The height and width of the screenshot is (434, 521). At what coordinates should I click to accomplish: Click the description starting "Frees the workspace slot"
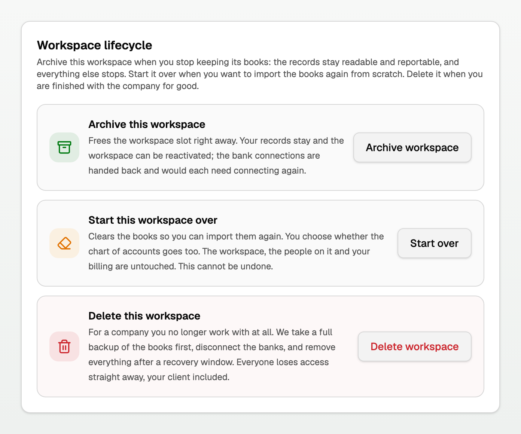click(216, 156)
